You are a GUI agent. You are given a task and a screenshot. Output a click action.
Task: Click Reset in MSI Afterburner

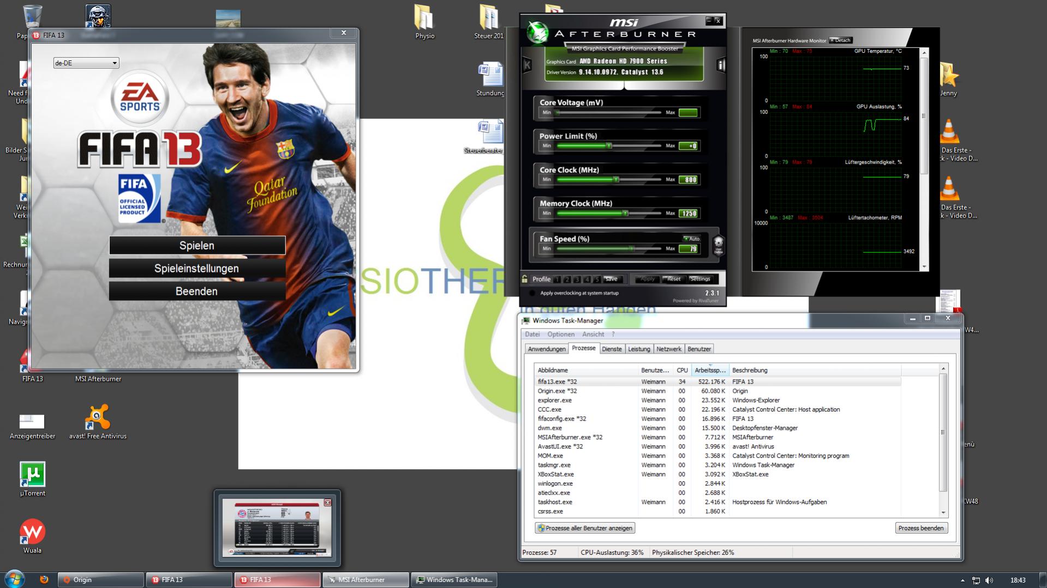tap(674, 280)
